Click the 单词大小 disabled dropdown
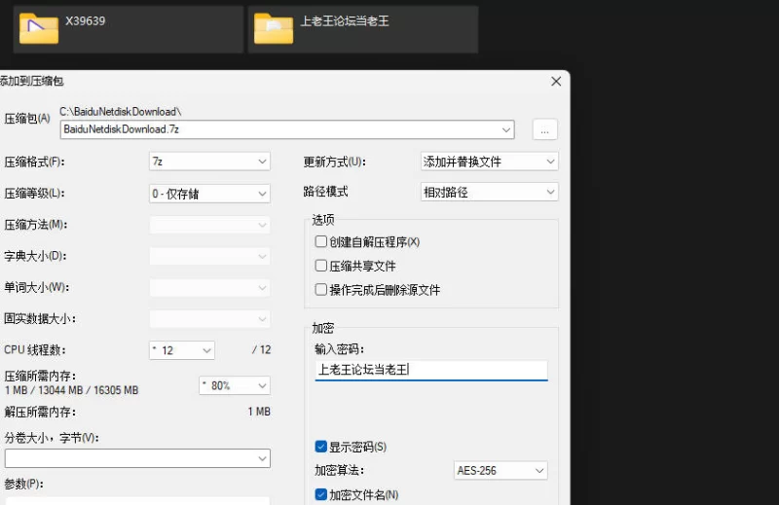The width and height of the screenshot is (779, 505). [209, 287]
